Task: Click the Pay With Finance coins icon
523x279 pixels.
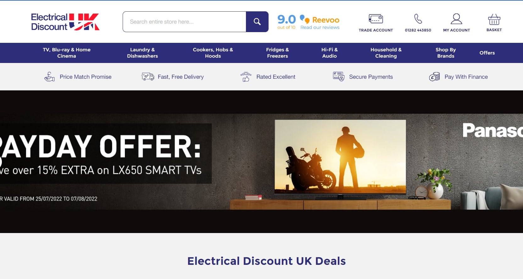Action: [434, 77]
